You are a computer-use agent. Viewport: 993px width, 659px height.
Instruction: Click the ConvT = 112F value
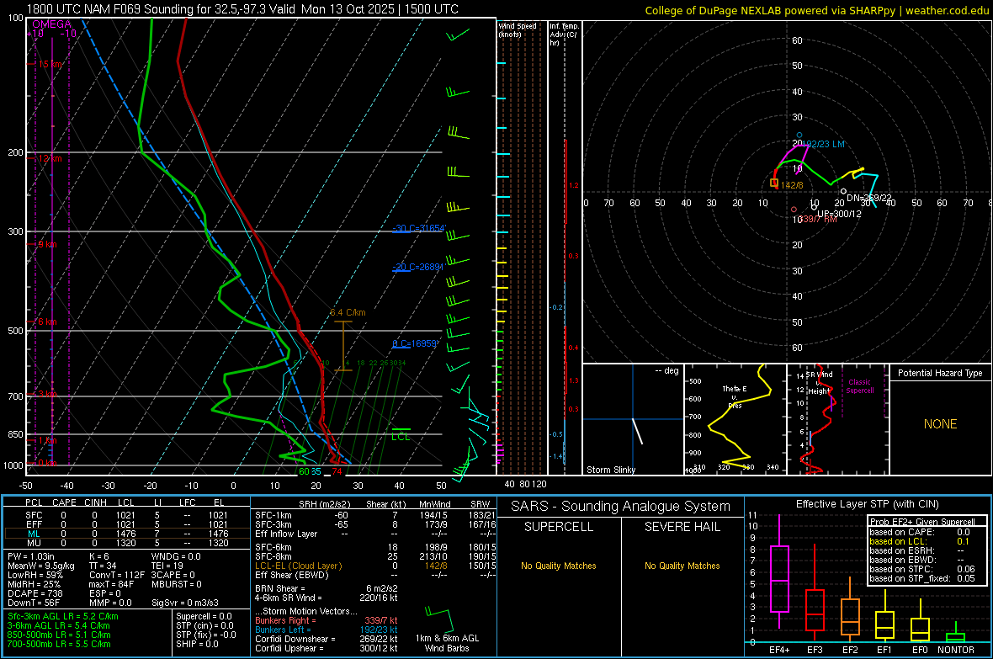tap(117, 575)
